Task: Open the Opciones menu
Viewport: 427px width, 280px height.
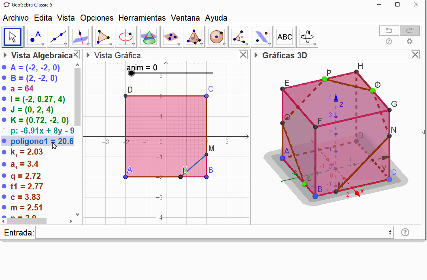Action: [x=97, y=18]
